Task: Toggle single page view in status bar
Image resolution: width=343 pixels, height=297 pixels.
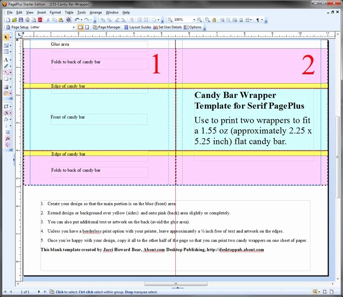Action: pos(332,292)
